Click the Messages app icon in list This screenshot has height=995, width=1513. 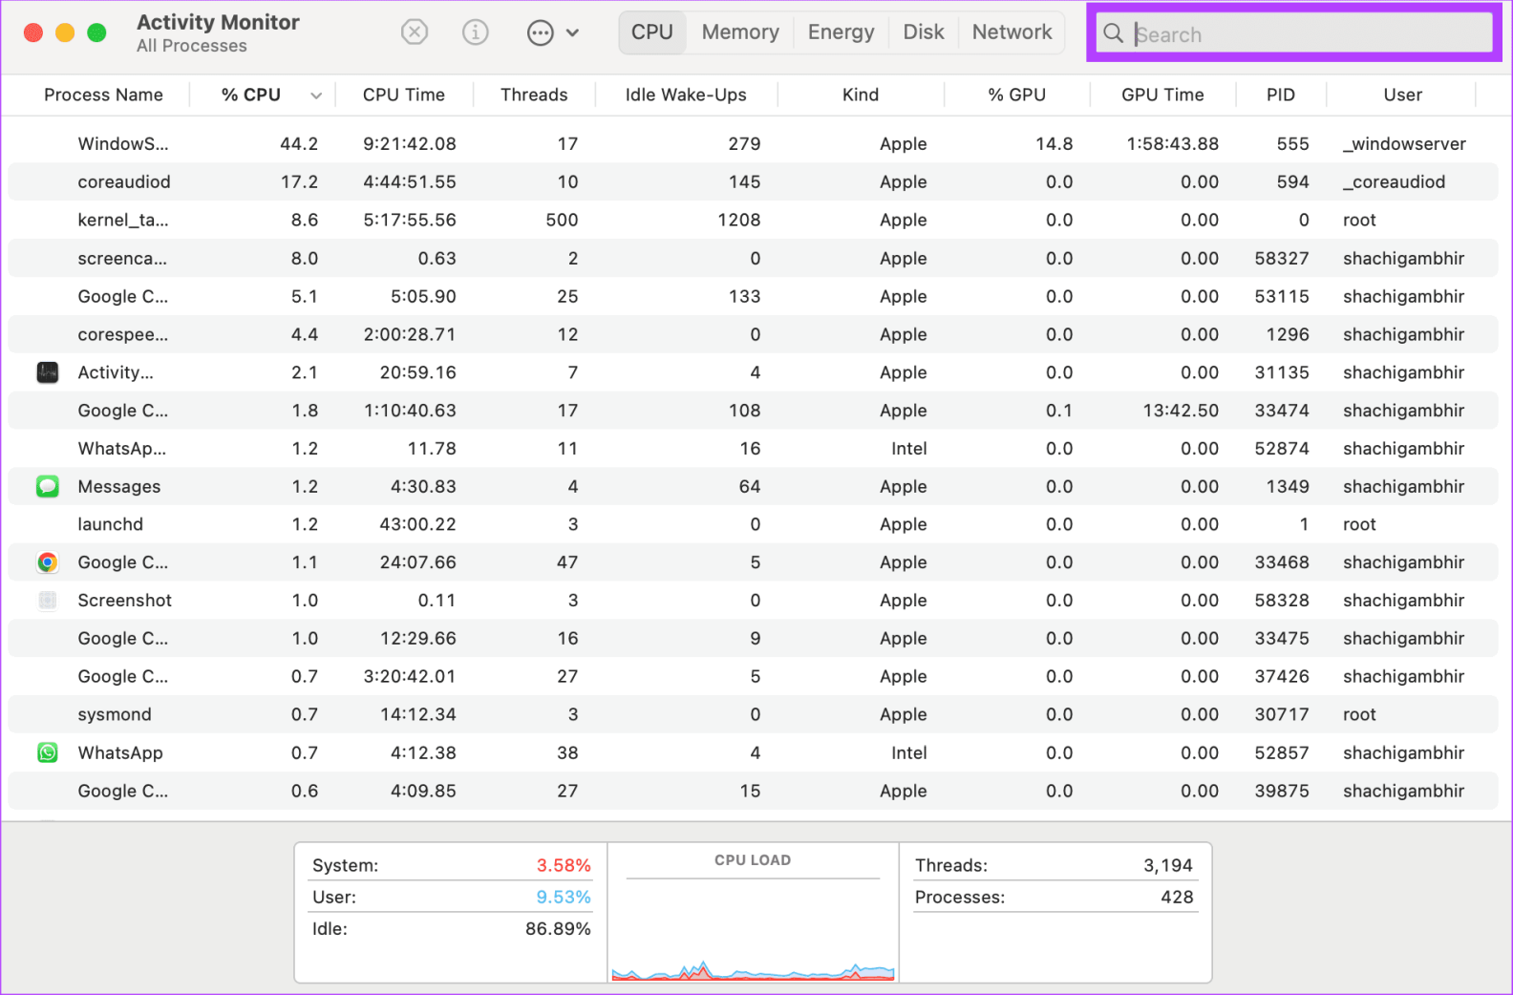click(x=48, y=486)
